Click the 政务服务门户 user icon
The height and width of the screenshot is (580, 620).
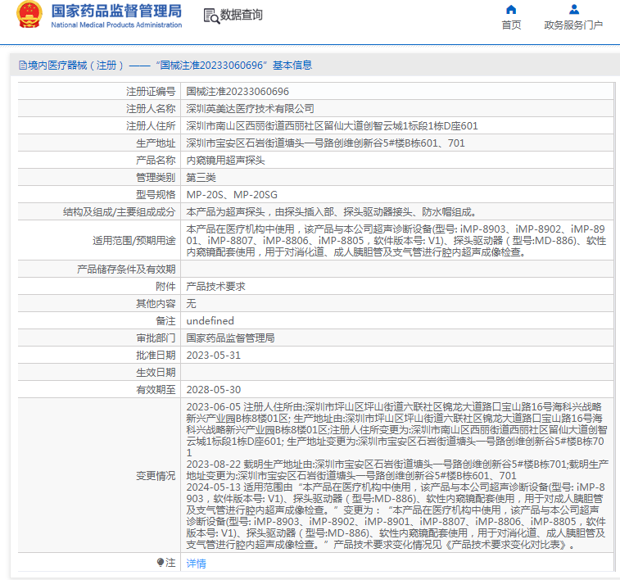(x=574, y=10)
